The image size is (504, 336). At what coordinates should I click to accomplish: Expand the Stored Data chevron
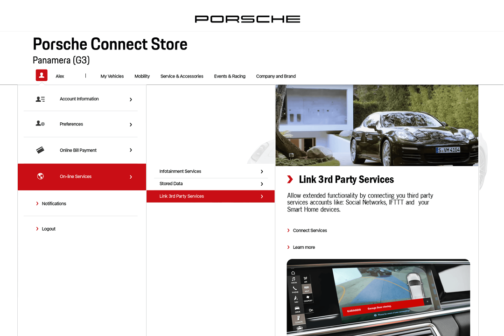click(262, 184)
